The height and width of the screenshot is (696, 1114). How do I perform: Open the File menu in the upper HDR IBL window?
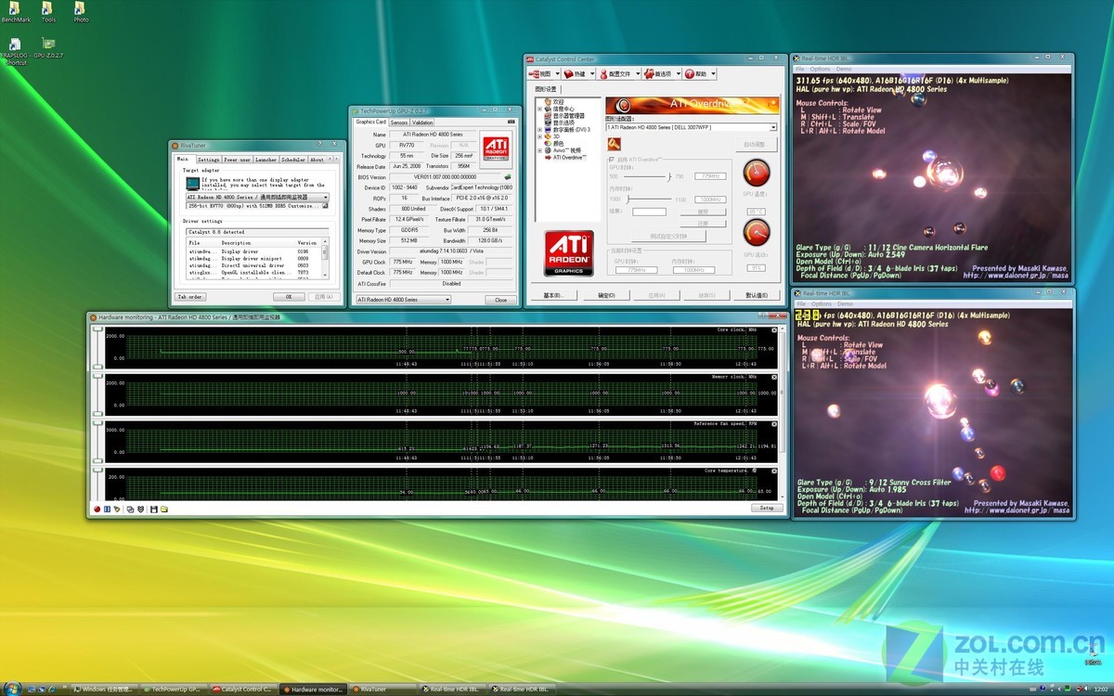800,69
